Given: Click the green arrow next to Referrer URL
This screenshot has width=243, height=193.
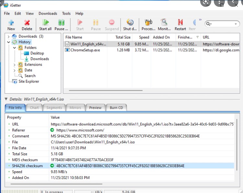Looking at the screenshot, I should pos(52,130).
